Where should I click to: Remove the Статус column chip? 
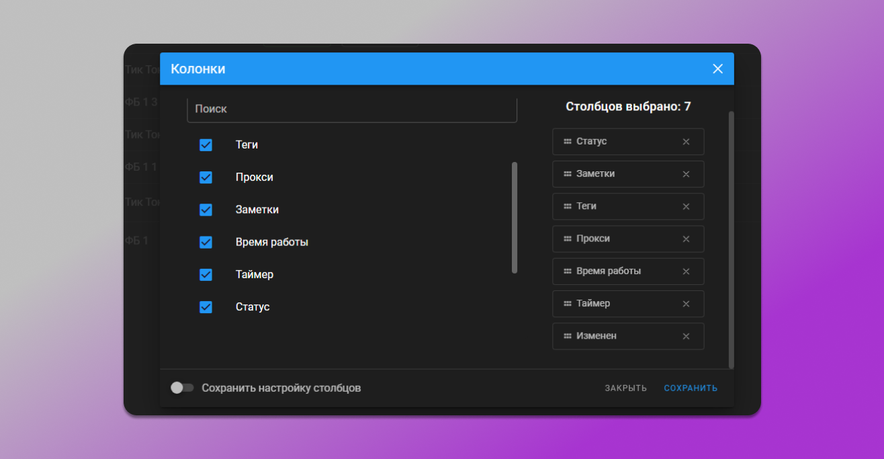click(x=686, y=142)
